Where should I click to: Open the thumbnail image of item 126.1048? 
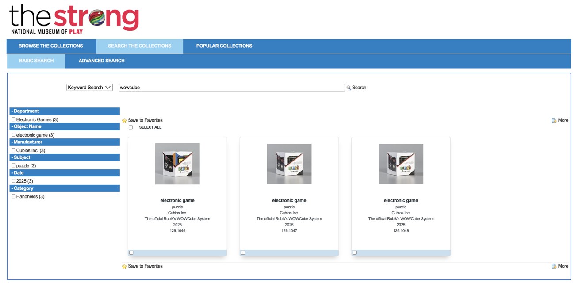(401, 164)
